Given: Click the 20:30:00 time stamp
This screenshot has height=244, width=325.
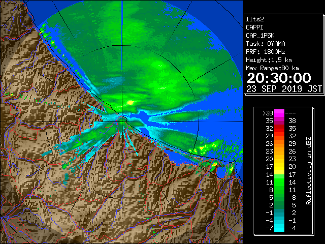Looking at the screenshot, I should click(x=279, y=78).
